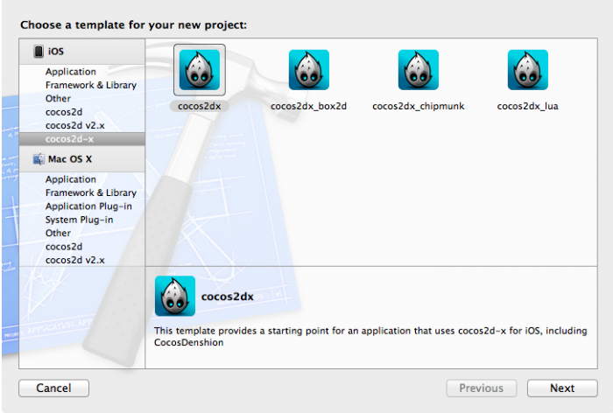The image size is (613, 413).
Task: Open Application Plug-in category
Action: point(88,206)
